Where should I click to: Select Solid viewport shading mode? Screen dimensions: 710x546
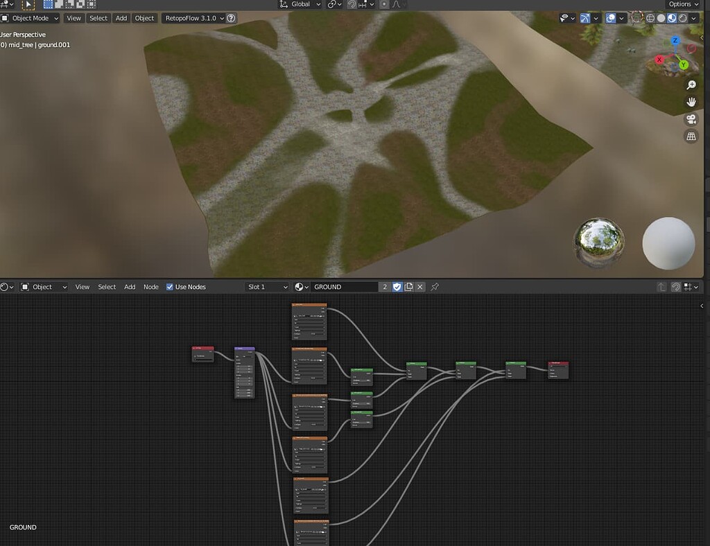click(662, 18)
